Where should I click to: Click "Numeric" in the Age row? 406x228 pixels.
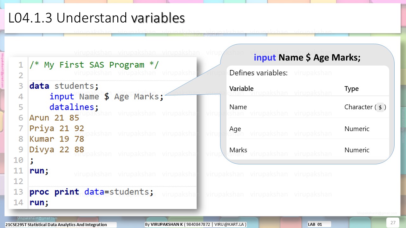point(357,129)
